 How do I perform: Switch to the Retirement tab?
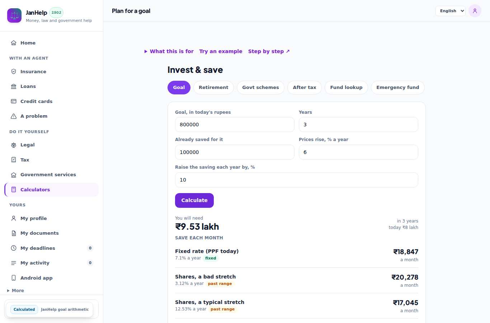pos(213,88)
